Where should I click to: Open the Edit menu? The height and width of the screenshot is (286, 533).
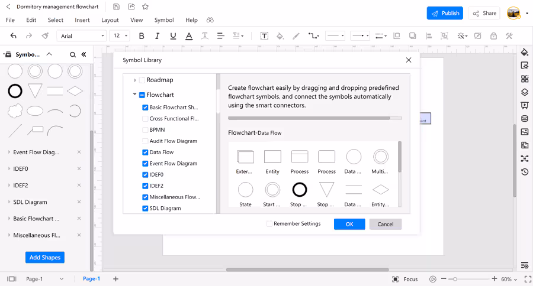pos(31,20)
